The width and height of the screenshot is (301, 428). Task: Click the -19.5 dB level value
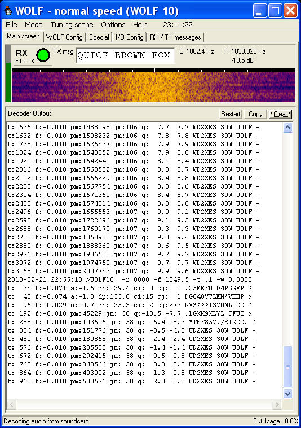[x=242, y=60]
